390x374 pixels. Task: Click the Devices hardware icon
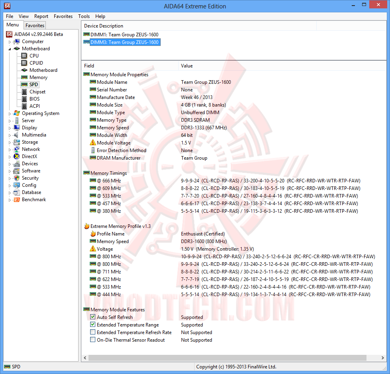pyautogui.click(x=17, y=164)
